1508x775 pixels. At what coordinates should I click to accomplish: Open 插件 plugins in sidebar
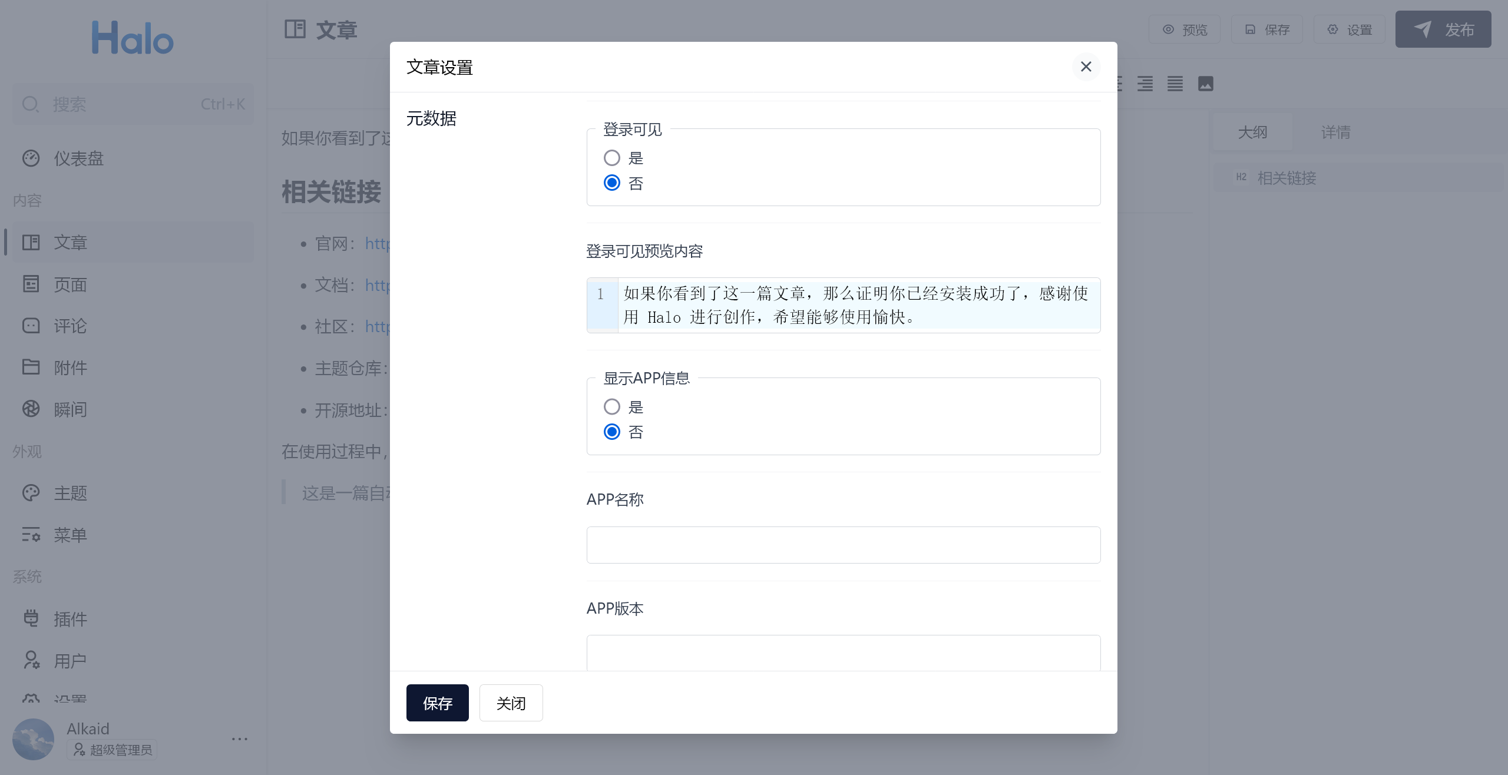pos(70,619)
